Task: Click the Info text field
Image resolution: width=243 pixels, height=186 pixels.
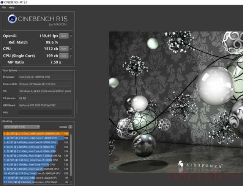Action: [45, 112]
